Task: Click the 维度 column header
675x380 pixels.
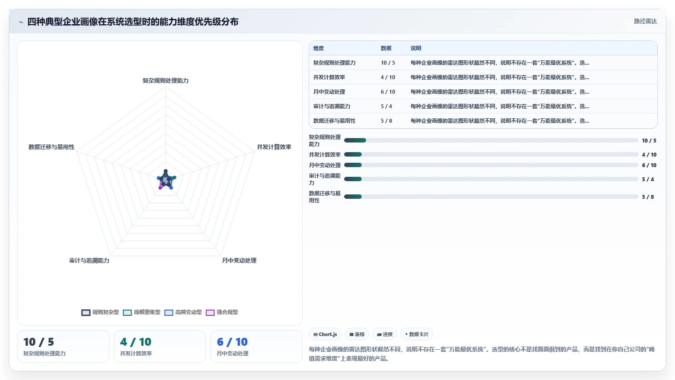Action: pos(319,48)
